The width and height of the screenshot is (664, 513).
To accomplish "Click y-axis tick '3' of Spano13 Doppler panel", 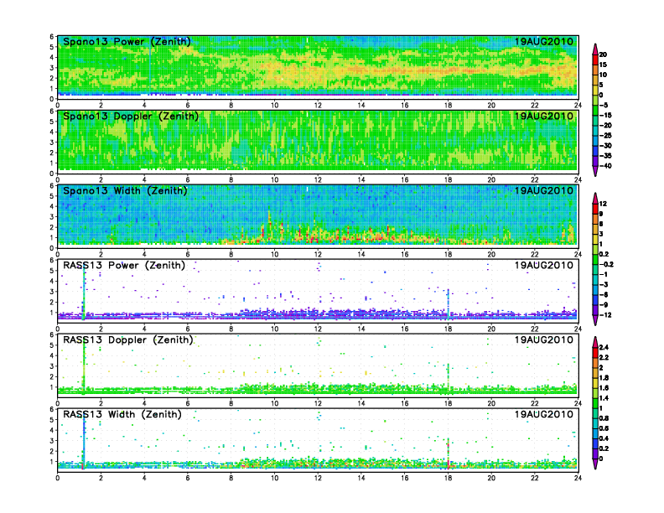I will click(x=52, y=142).
